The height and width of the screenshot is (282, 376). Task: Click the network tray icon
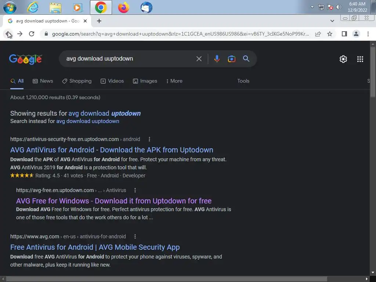321,7
